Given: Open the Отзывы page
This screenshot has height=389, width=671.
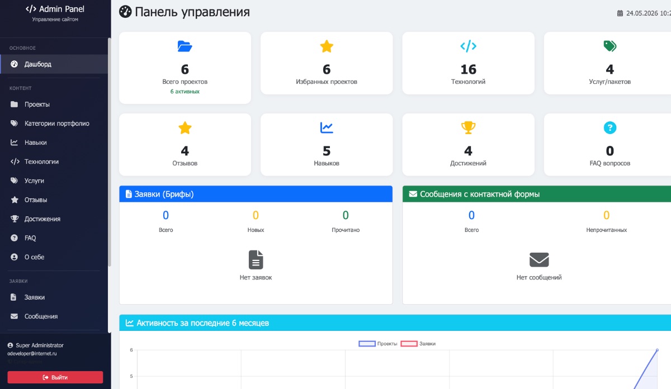Looking at the screenshot, I should pos(54,200).
